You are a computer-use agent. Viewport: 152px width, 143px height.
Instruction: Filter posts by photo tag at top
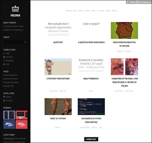[94, 11]
